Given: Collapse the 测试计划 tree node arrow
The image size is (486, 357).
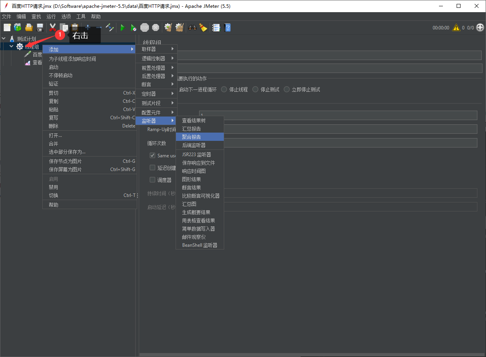Looking at the screenshot, I should tap(4, 39).
